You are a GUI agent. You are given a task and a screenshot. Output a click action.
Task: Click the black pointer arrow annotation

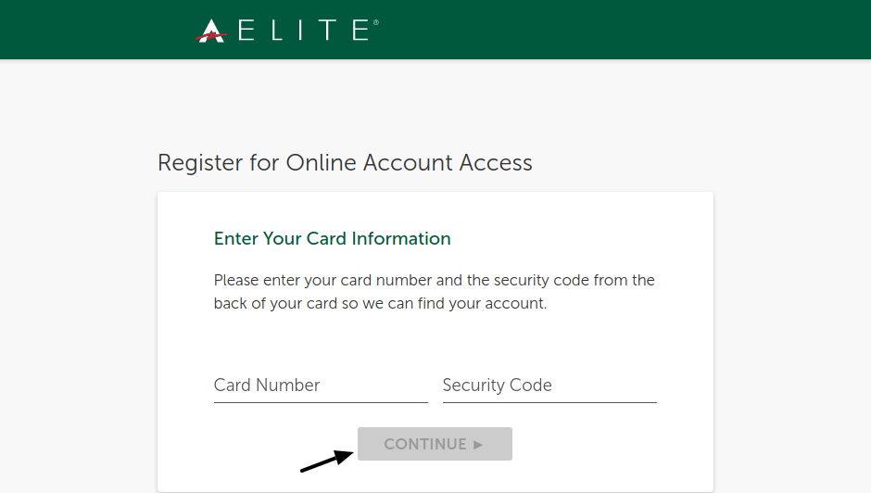pos(327,461)
